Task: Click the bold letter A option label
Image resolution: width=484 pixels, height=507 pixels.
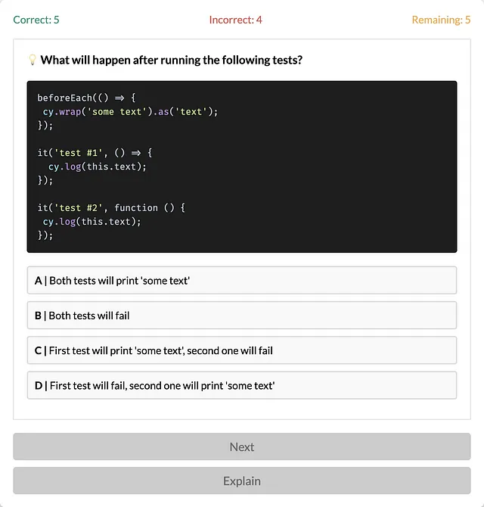Action: pos(38,280)
